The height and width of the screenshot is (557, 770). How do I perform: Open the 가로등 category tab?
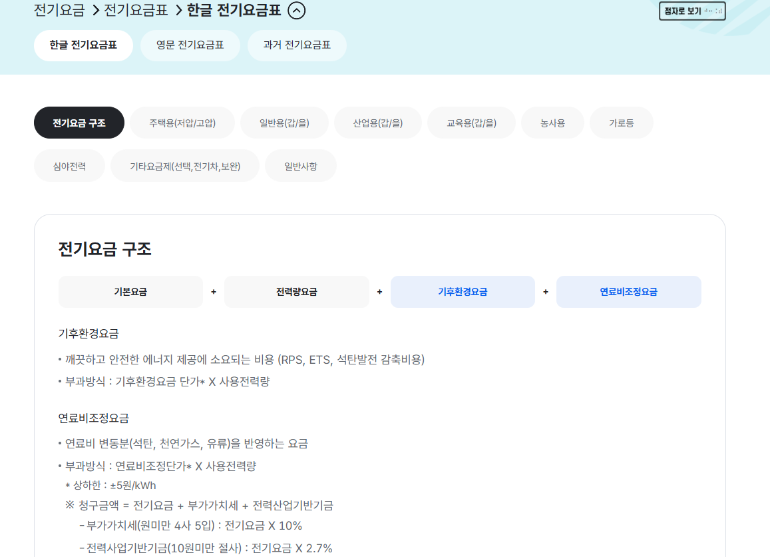pyautogui.click(x=621, y=123)
